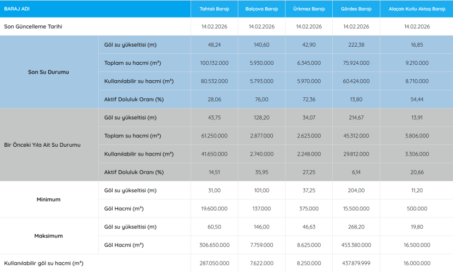Select the Alaçatı Kutlu Aktaş Barajı header
453x272 pixels.
point(416,9)
